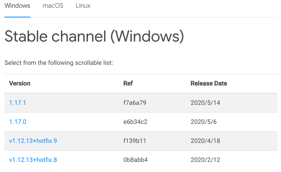The image size is (281, 172).
Task: Select release date 2020/5/6
Action: 204,122
